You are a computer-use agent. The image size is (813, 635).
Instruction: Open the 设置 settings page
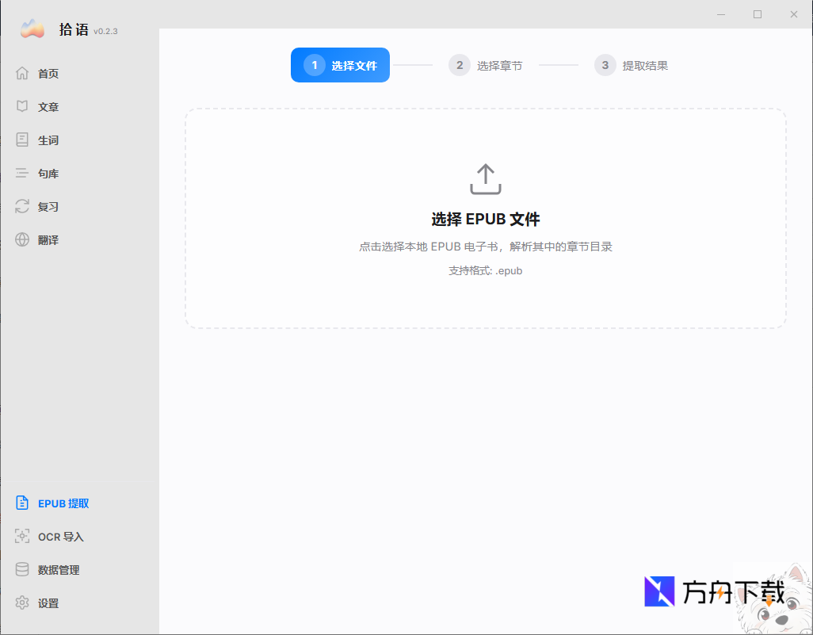pyautogui.click(x=48, y=602)
